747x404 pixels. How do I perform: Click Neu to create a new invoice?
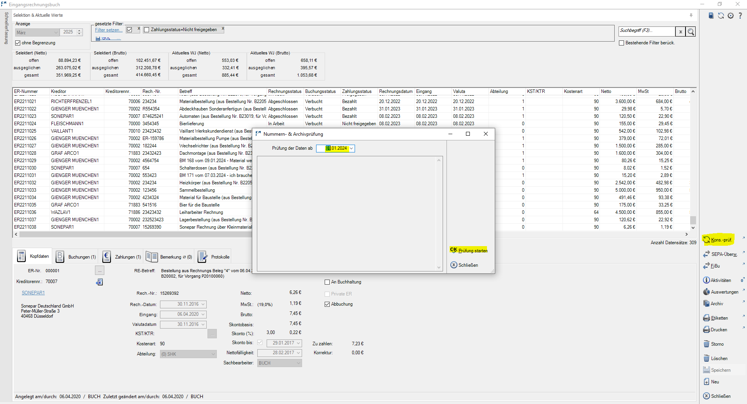click(x=711, y=381)
